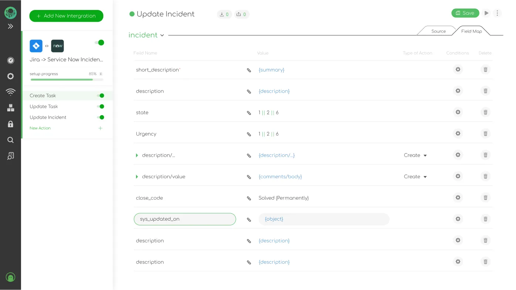Click the sys_updated_on field name input
The width and height of the screenshot is (516, 290).
pyautogui.click(x=185, y=219)
